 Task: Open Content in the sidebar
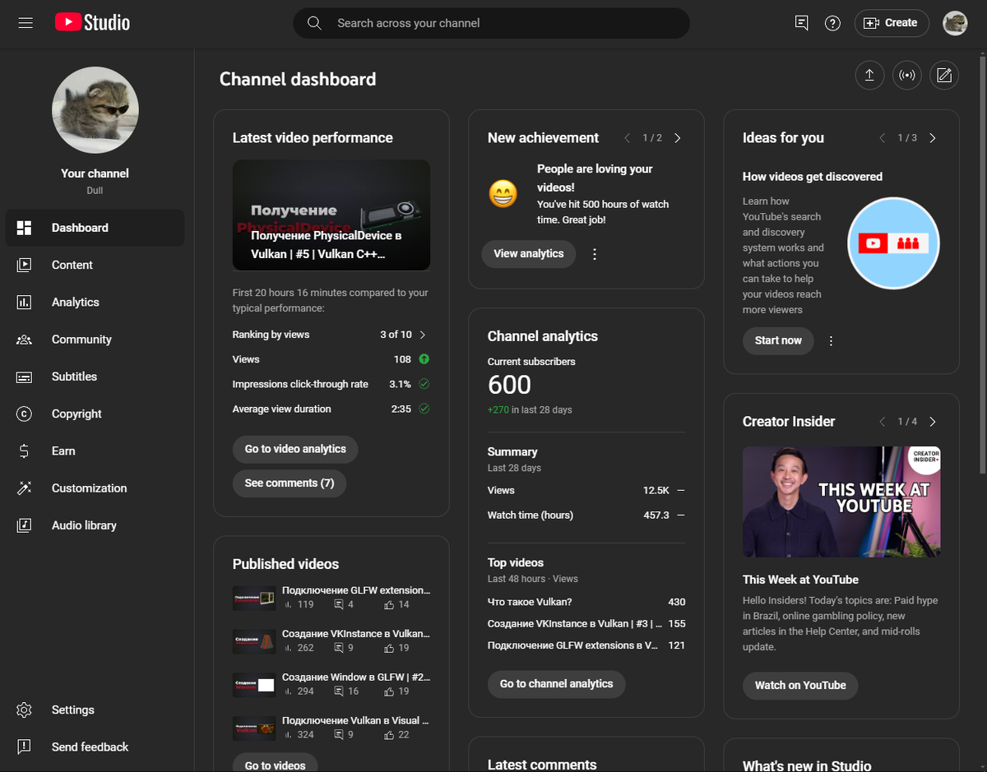(x=95, y=265)
